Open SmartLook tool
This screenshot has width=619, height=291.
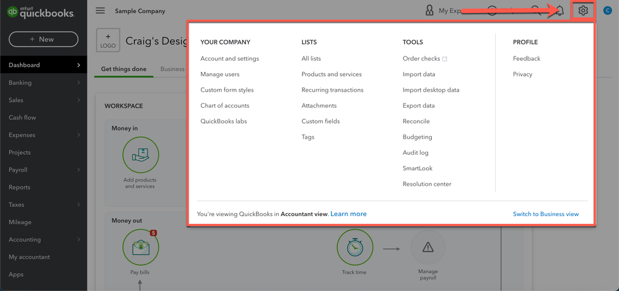tap(418, 168)
